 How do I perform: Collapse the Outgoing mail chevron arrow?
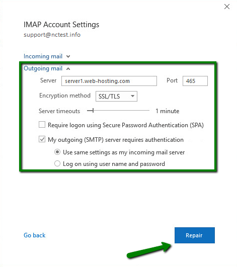(x=68, y=68)
